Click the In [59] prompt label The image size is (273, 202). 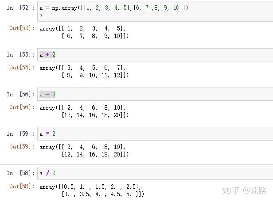point(21,134)
